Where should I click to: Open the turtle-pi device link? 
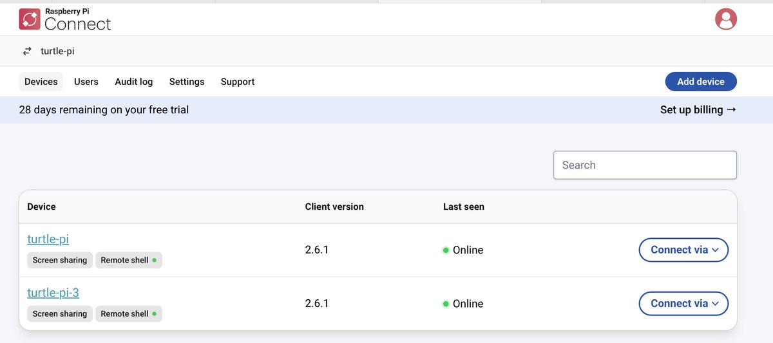pyautogui.click(x=48, y=239)
